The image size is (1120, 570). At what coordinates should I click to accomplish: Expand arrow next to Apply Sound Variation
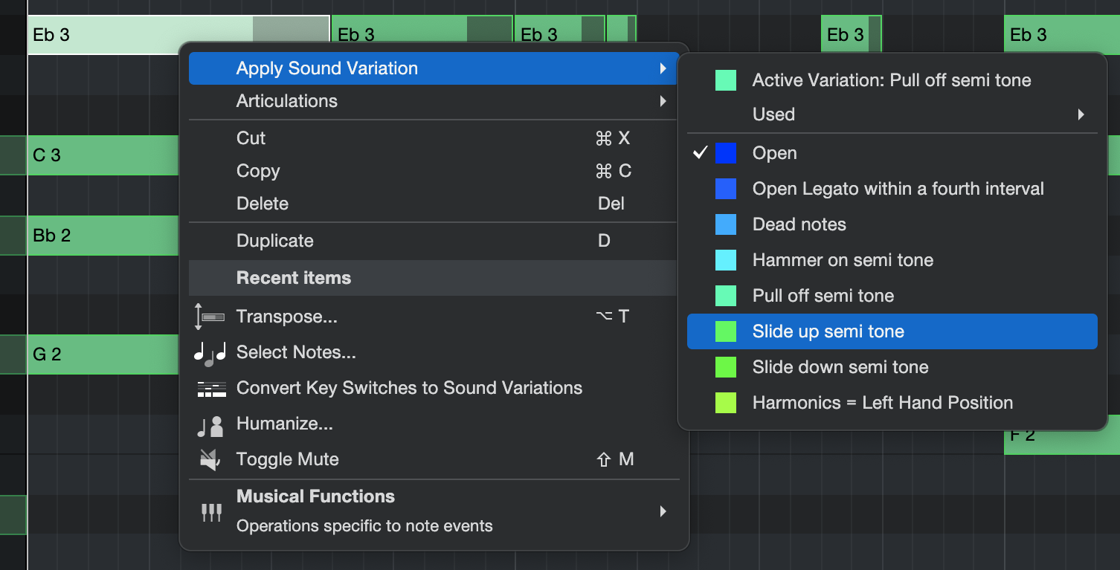coord(663,68)
